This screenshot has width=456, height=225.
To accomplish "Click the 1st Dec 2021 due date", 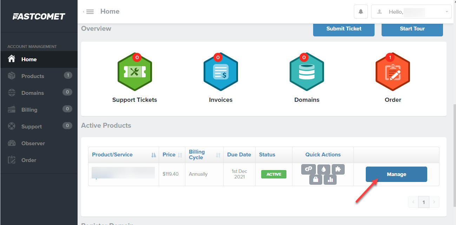I will click(239, 174).
